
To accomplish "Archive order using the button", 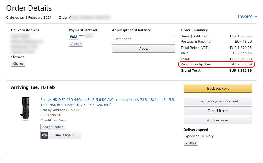I will (217, 120).
